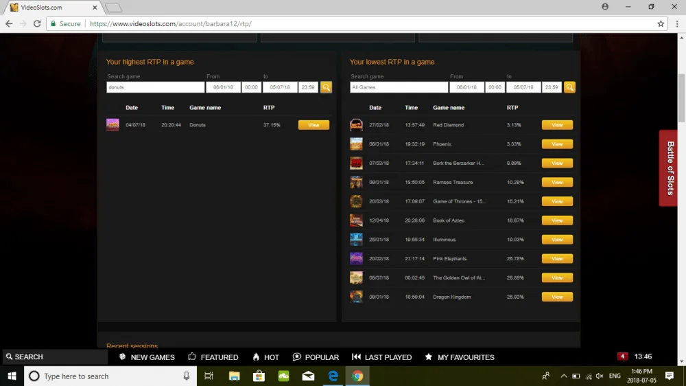Viewport: 686px width, 386px height.
Task: Click Dragon Kingdom game thumbnail
Action: pyautogui.click(x=356, y=297)
